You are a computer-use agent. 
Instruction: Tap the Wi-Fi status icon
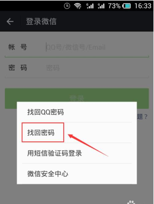point(78,6)
